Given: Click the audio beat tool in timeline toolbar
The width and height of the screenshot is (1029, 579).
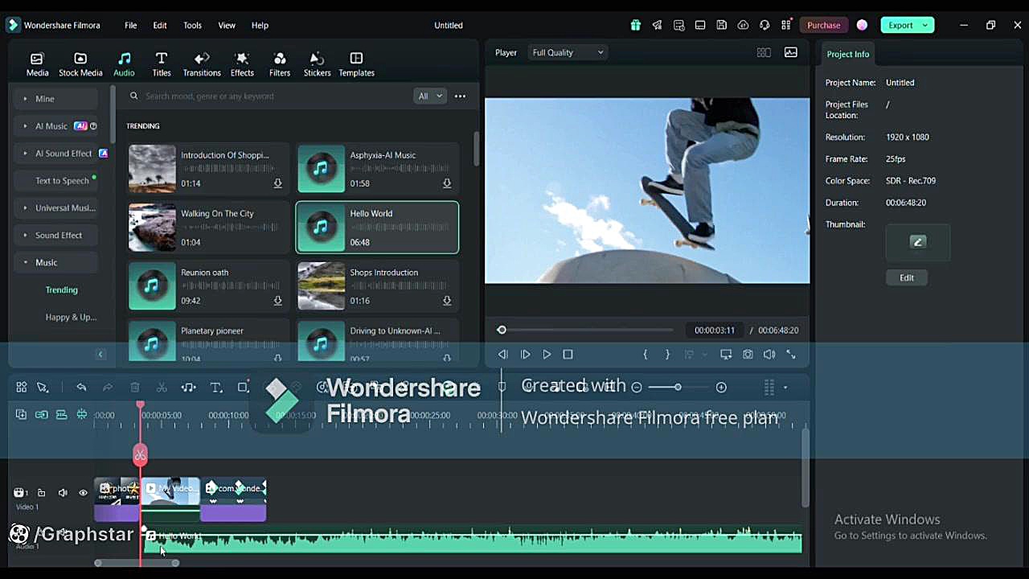Looking at the screenshot, I should pyautogui.click(x=188, y=388).
